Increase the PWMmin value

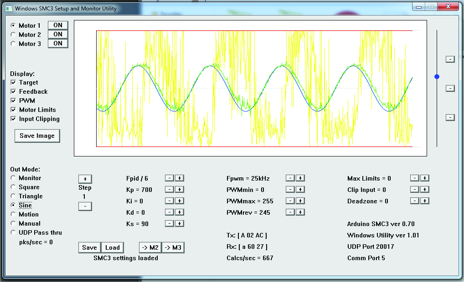[300, 189]
